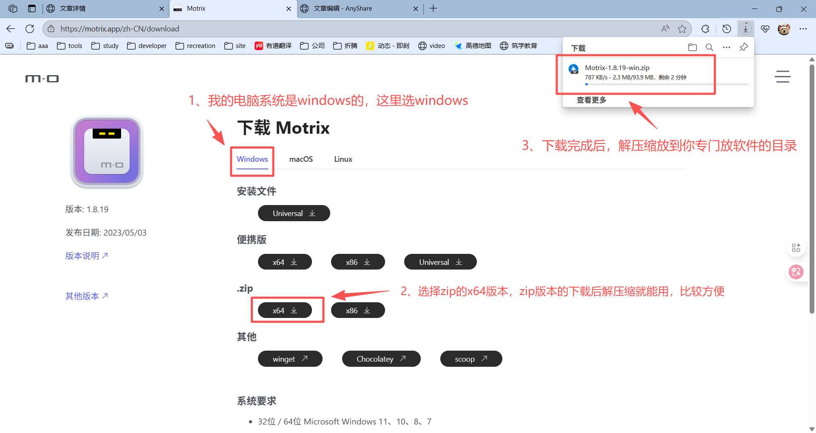
Task: Switch to the Linux tab
Action: point(343,159)
